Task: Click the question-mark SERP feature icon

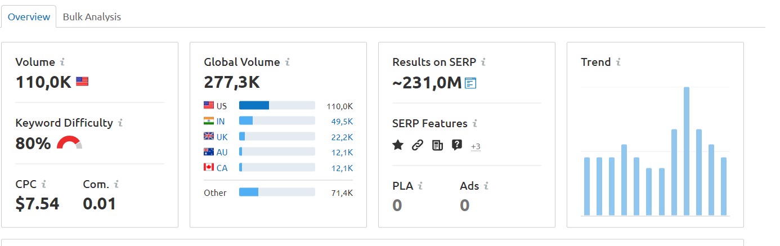Action: pyautogui.click(x=457, y=145)
